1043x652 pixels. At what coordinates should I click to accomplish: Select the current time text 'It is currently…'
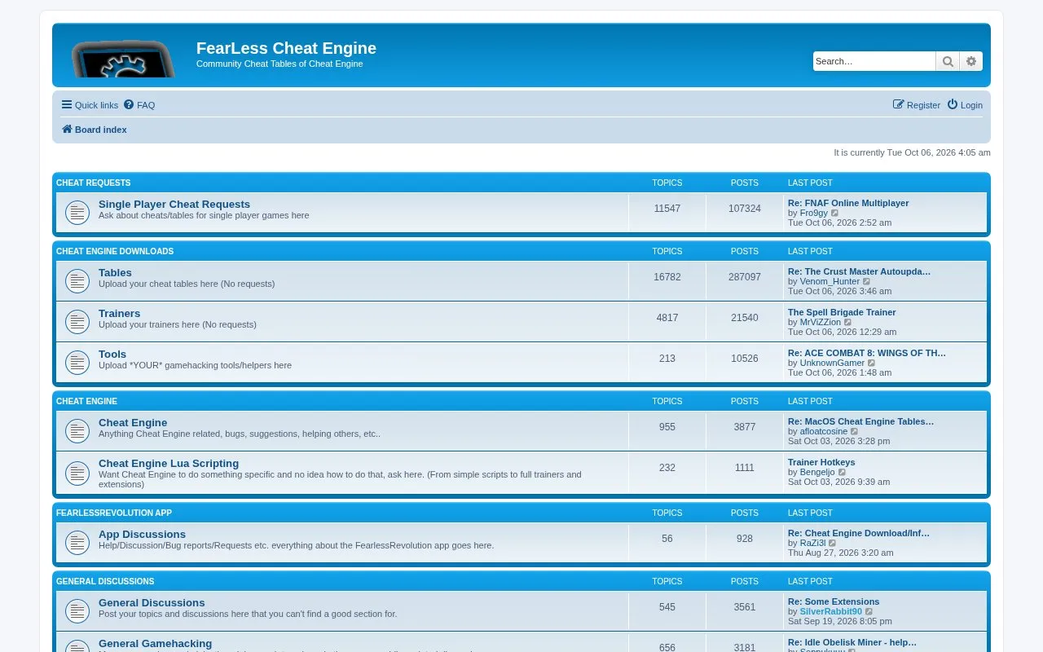pos(912,152)
